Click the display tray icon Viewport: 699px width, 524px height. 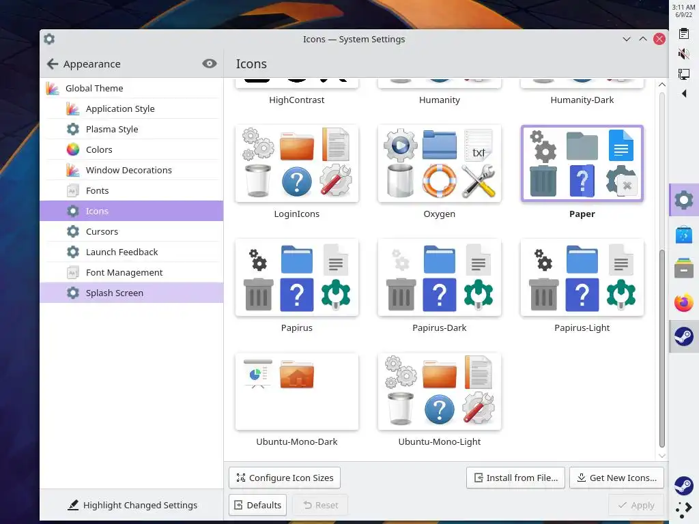(683, 74)
